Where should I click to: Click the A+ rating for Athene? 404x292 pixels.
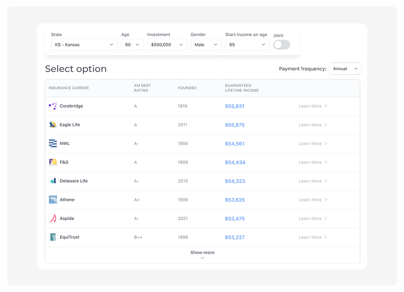137,200
